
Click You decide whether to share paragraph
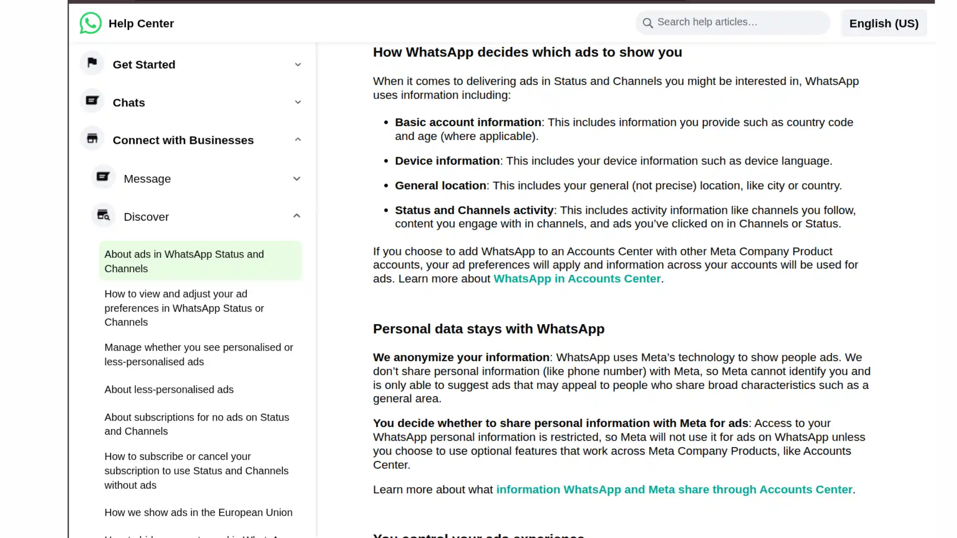619,444
